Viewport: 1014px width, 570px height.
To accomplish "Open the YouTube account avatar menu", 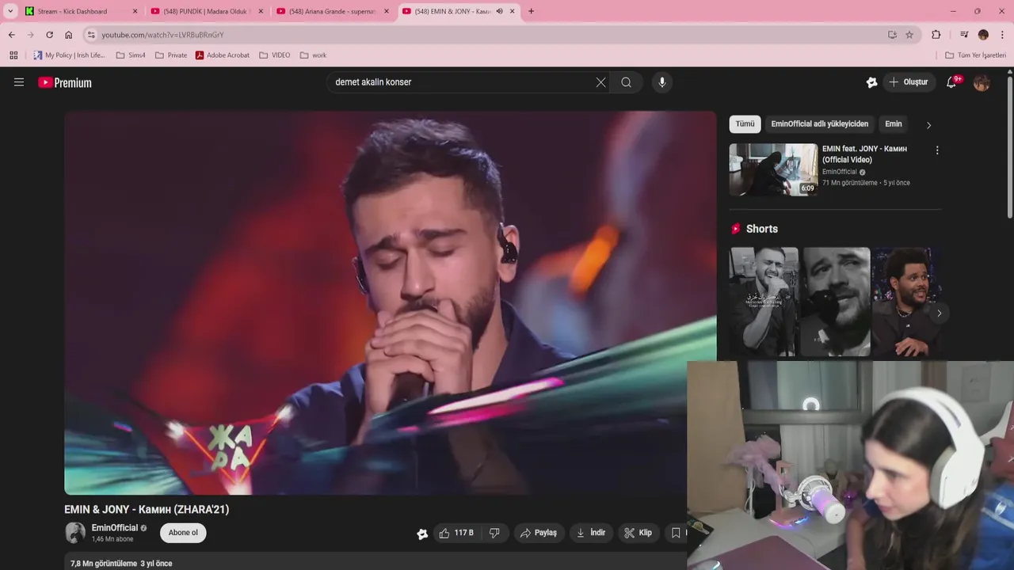I will [982, 82].
